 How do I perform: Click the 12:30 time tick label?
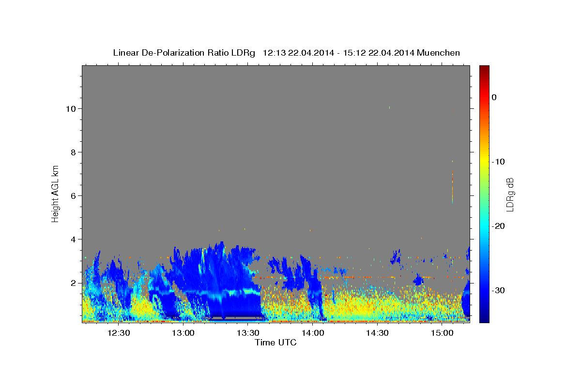click(119, 333)
